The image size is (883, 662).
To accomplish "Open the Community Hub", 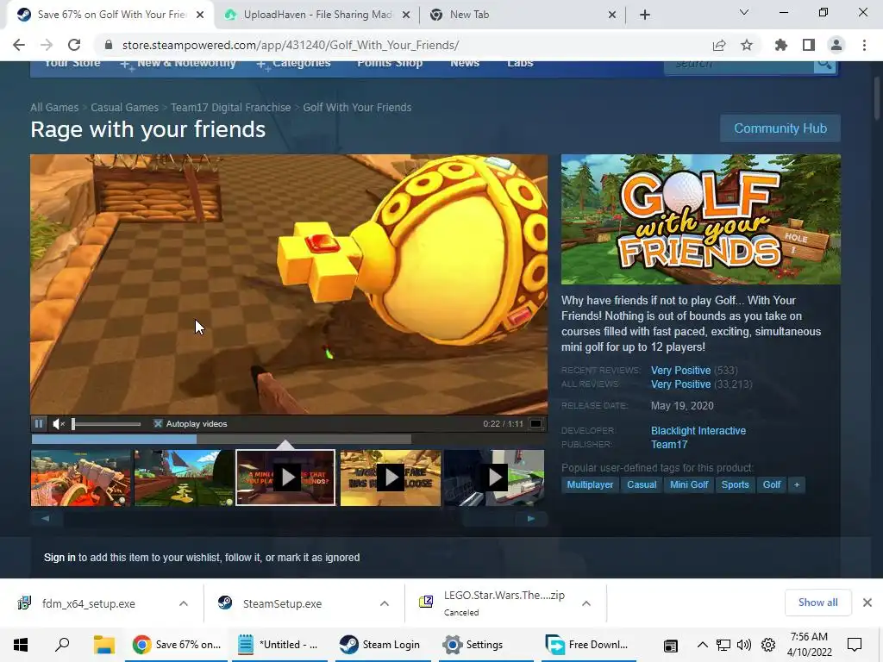I will [780, 128].
